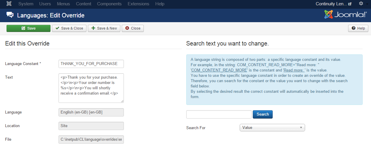This screenshot has height=154, width=371.
Task: Click the Search For label
Action: (196, 128)
